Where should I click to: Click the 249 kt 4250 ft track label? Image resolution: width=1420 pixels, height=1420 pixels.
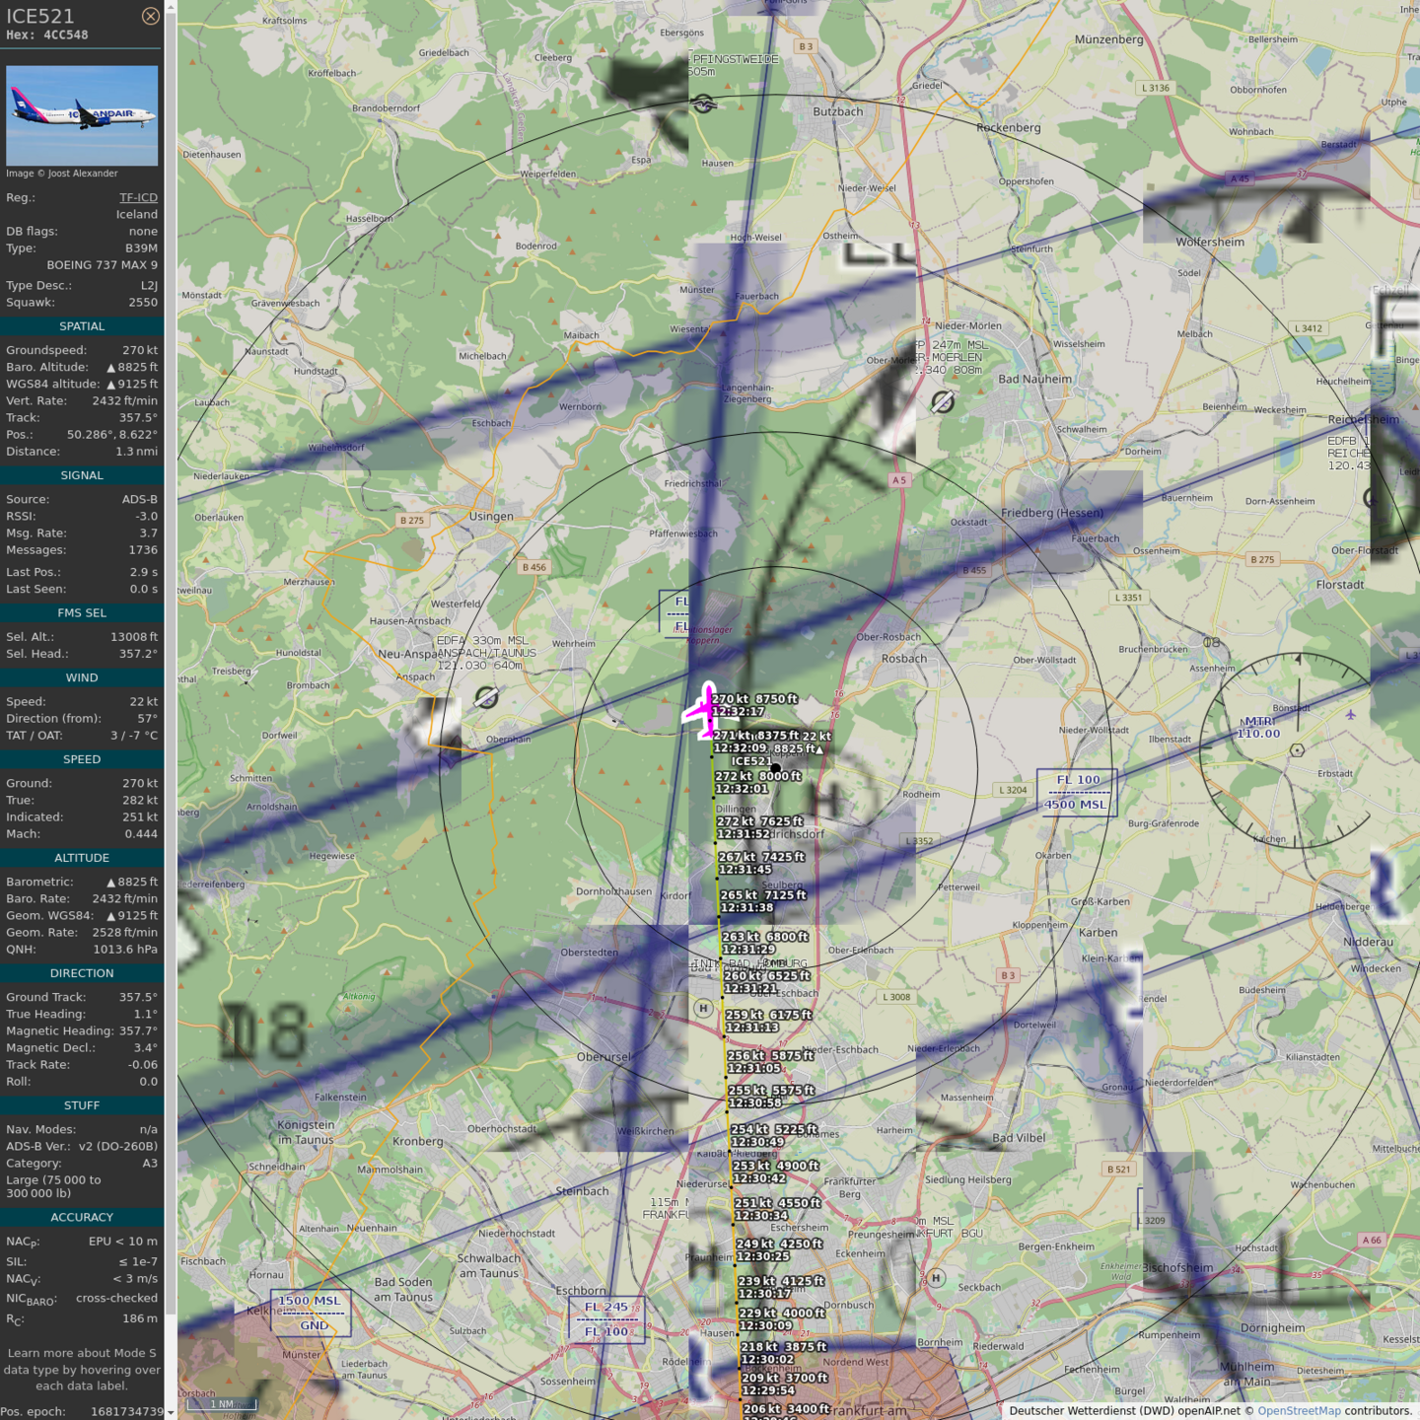pos(779,1243)
